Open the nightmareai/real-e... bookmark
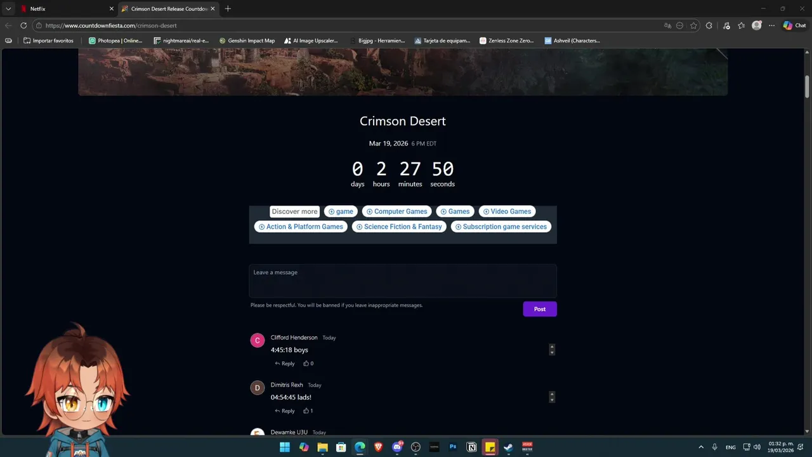 pyautogui.click(x=181, y=41)
